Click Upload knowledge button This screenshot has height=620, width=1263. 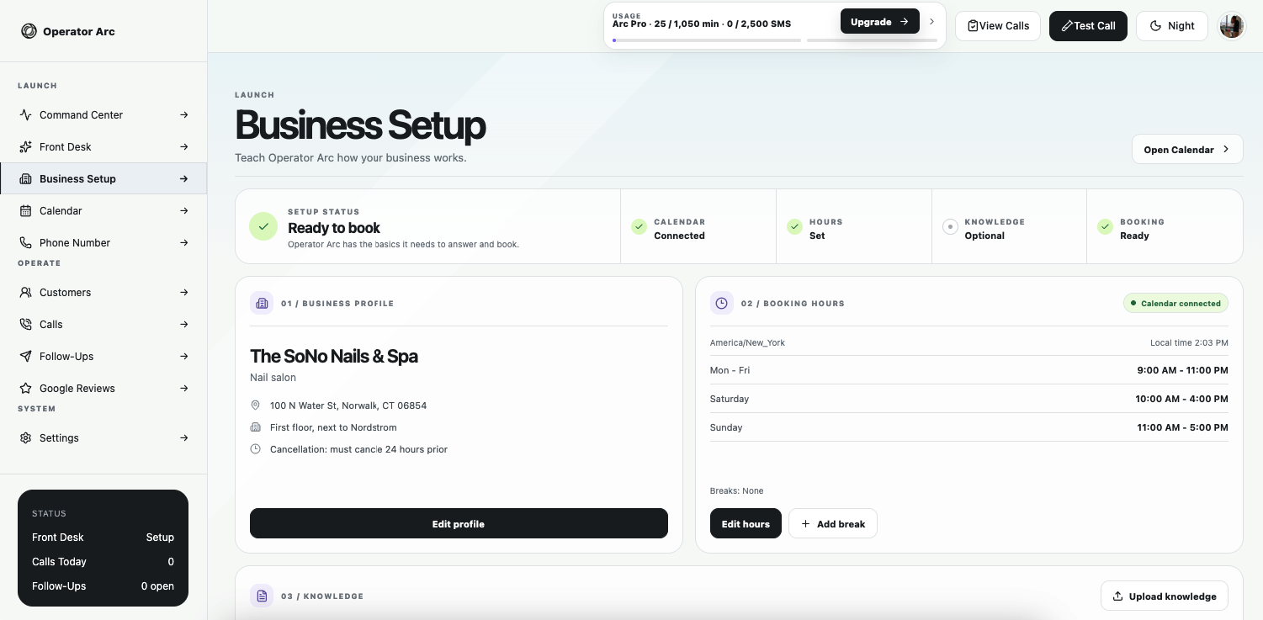(1165, 596)
